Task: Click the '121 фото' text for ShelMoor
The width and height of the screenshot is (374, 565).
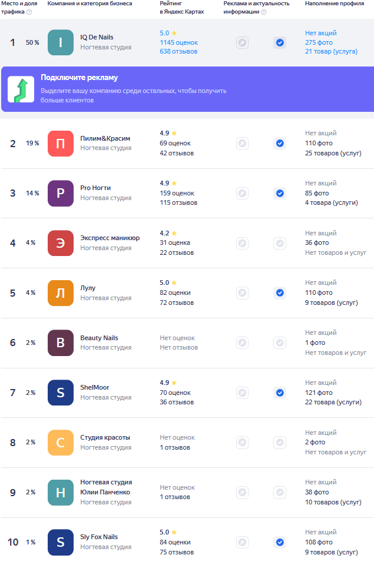Action: (319, 393)
